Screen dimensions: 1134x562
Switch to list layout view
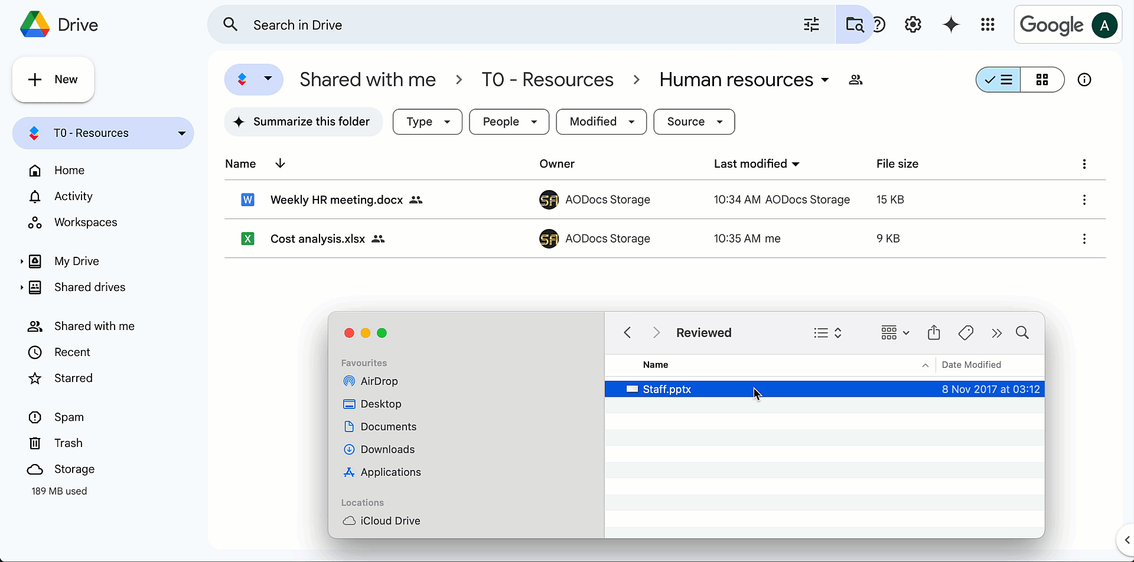(x=998, y=80)
